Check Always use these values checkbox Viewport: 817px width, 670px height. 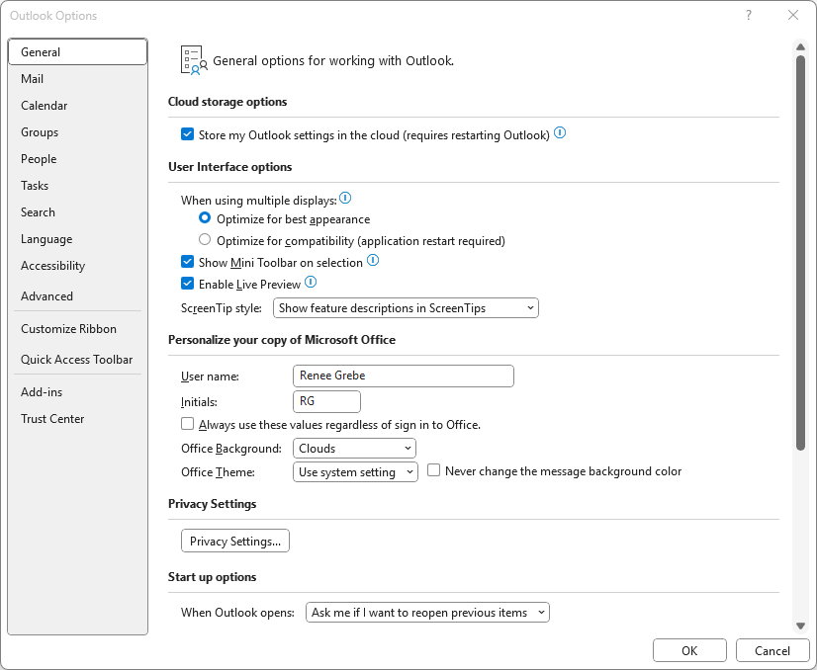188,424
